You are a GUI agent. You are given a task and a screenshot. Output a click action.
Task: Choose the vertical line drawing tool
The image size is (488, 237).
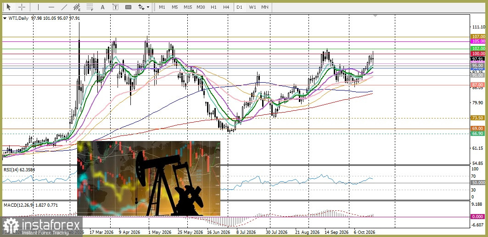38,7
